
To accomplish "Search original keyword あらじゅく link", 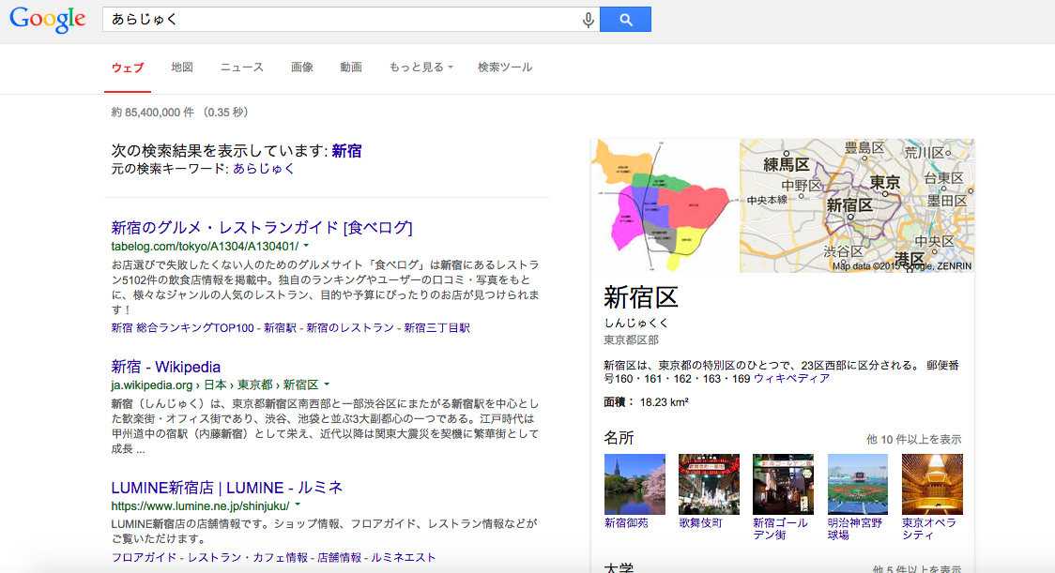I will 264,169.
